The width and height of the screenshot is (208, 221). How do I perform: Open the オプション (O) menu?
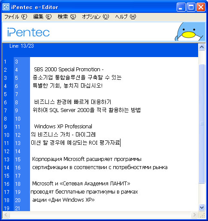(95, 17)
